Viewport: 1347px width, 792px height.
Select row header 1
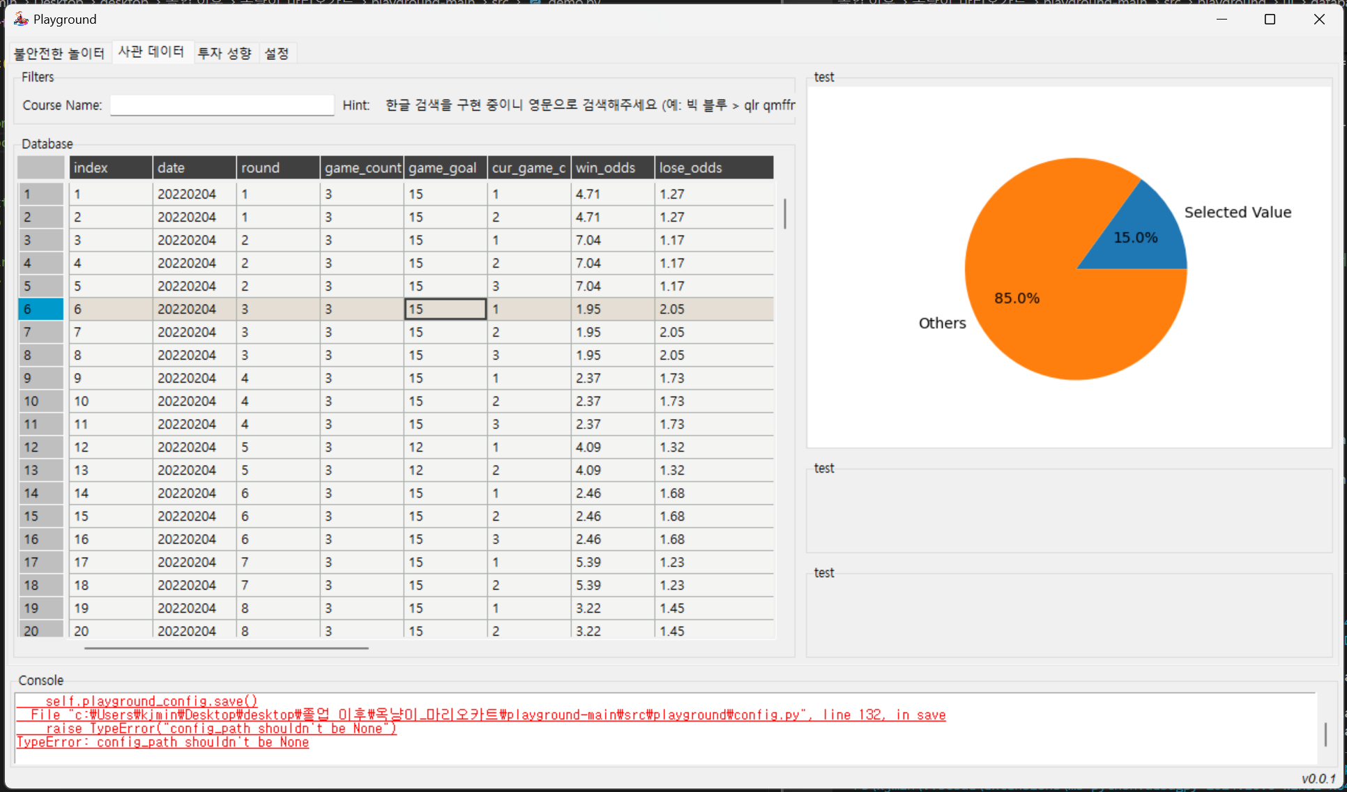[x=41, y=194]
